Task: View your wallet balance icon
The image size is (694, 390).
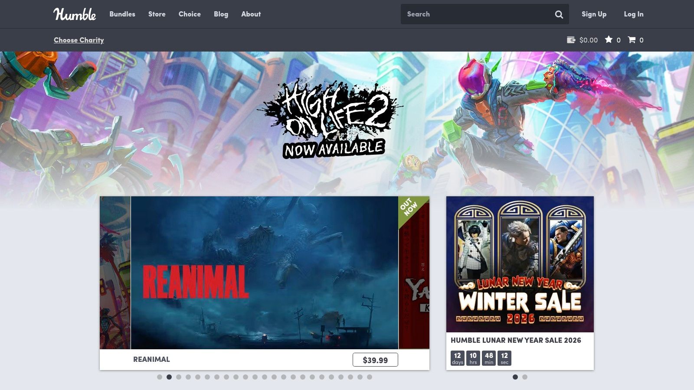Action: [570, 40]
